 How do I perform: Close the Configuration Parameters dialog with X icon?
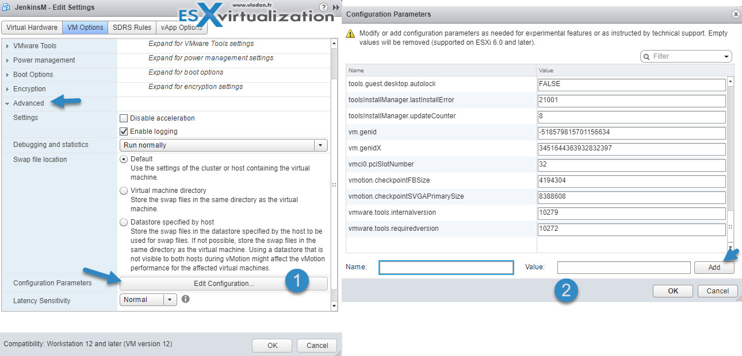point(736,14)
